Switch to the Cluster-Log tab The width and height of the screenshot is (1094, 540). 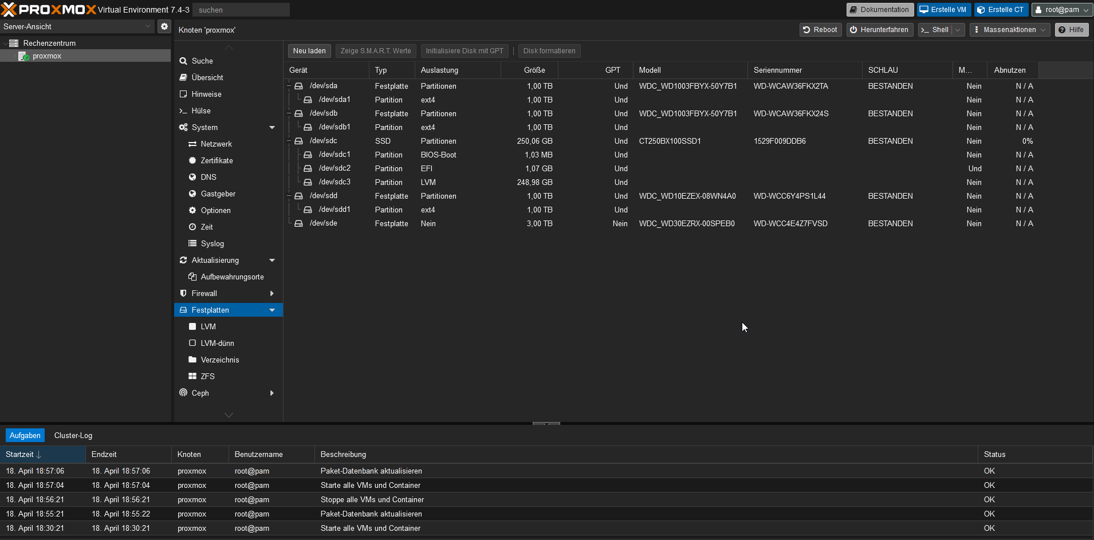73,435
